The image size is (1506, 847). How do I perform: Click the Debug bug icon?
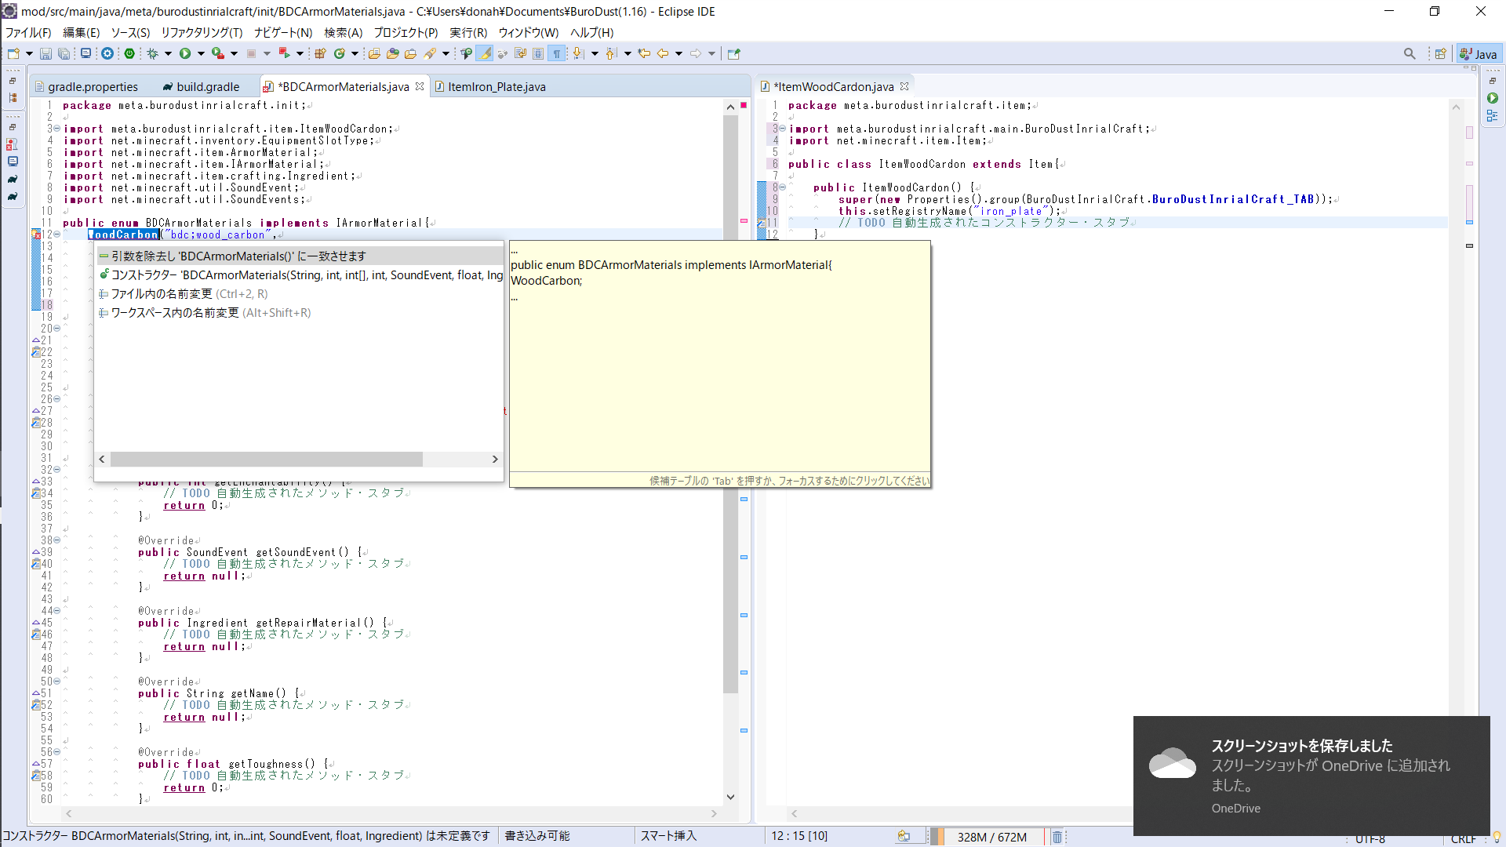pos(152,53)
